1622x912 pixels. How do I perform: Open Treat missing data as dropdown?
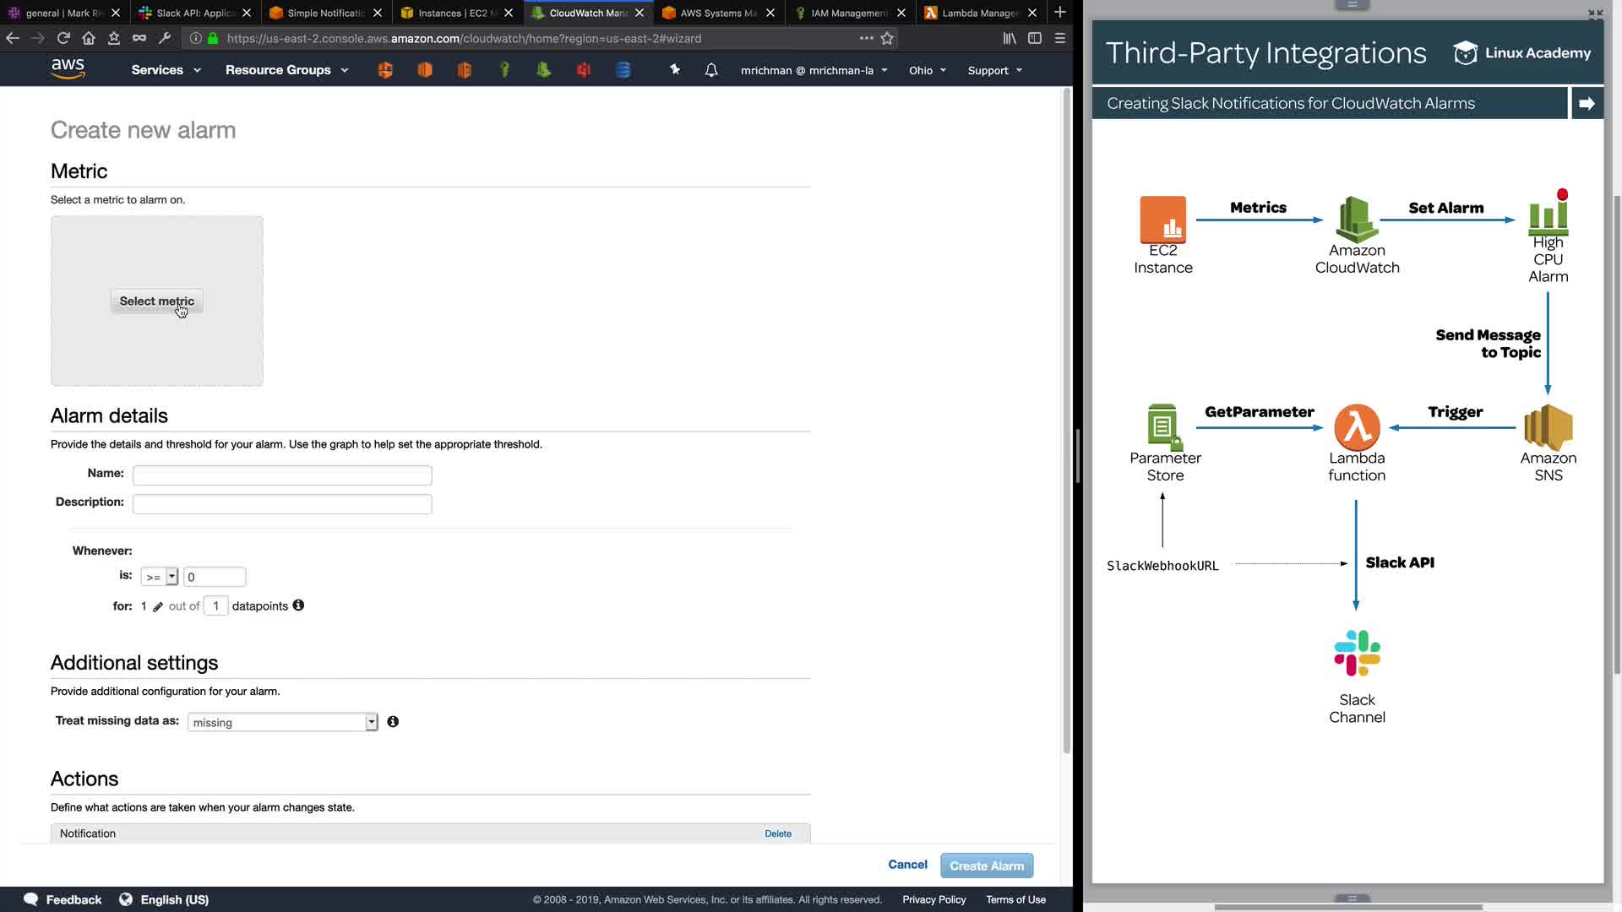click(282, 722)
